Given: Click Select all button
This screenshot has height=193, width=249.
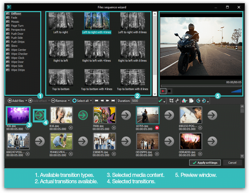Looking at the screenshot, I should pos(81,101).
